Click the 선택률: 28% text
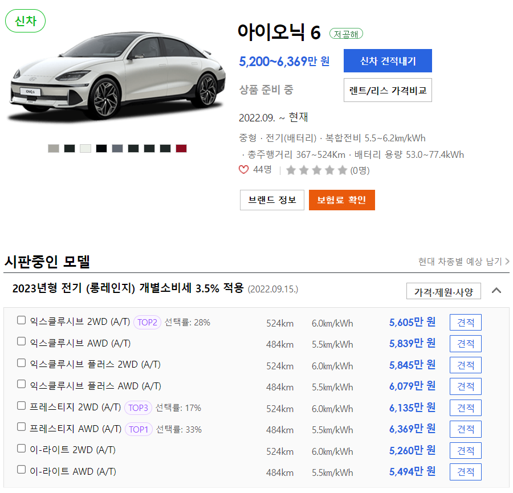Screen dimensions: 513x493 pyautogui.click(x=188, y=323)
